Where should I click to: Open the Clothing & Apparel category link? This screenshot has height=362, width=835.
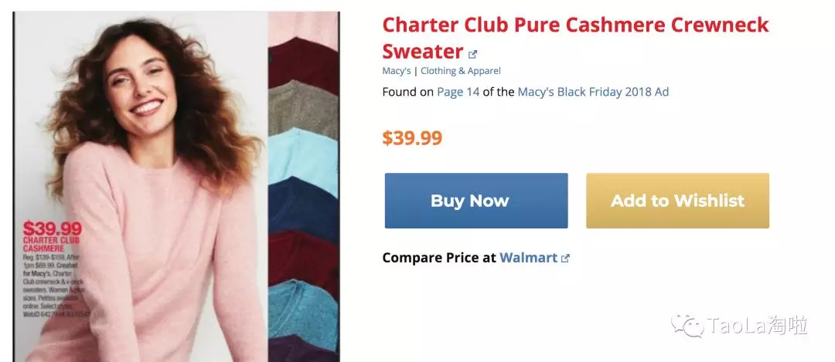461,71
